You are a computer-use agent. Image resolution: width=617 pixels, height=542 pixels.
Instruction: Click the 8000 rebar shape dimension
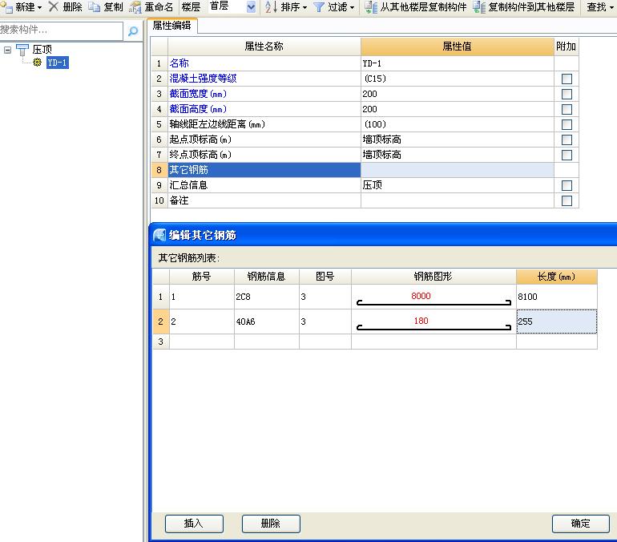click(x=421, y=296)
